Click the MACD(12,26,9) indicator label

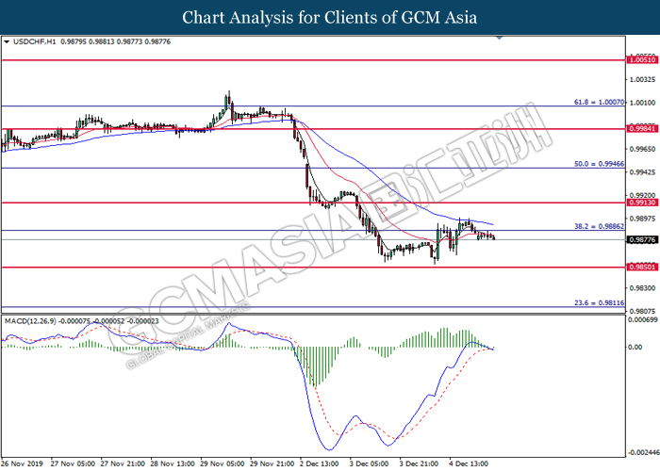(x=33, y=321)
